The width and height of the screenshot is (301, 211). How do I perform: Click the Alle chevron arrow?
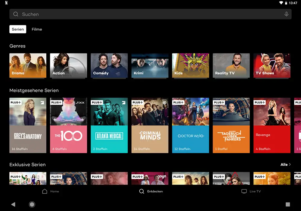290,164
